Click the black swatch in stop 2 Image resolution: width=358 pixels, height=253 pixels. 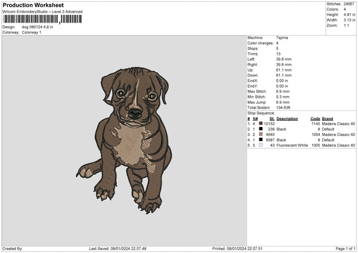(261, 129)
